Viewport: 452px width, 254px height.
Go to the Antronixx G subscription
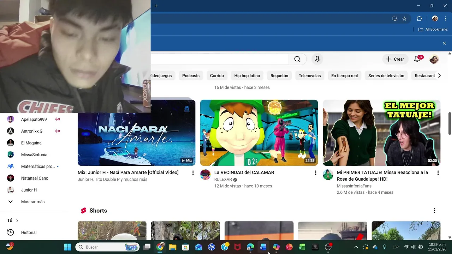coord(34,131)
